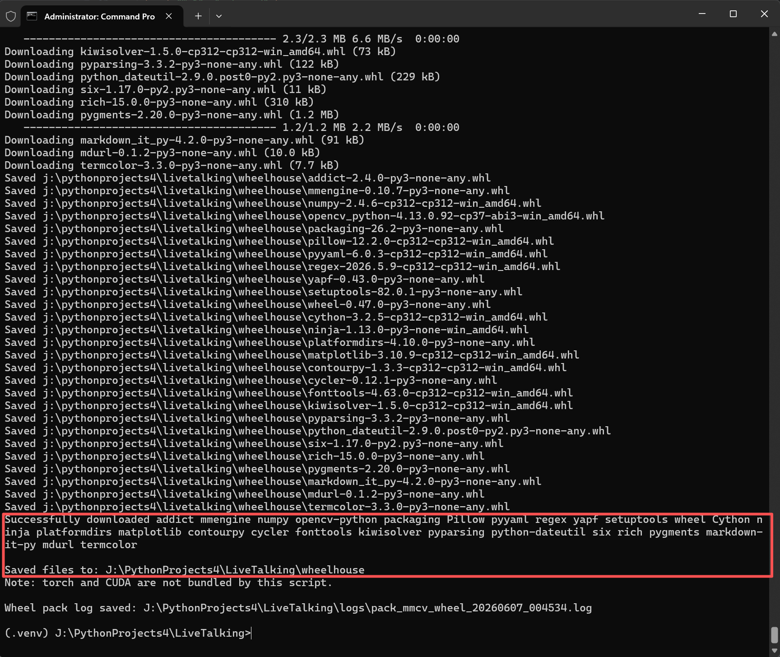Minimize the terminal window
The image size is (780, 657).
702,14
